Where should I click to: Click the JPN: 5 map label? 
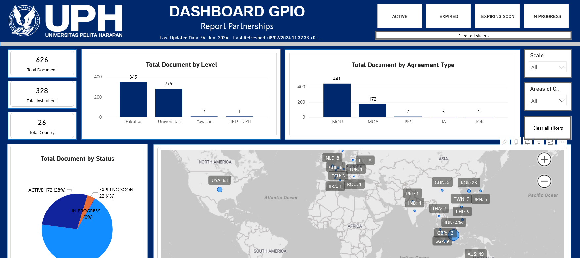(480, 199)
